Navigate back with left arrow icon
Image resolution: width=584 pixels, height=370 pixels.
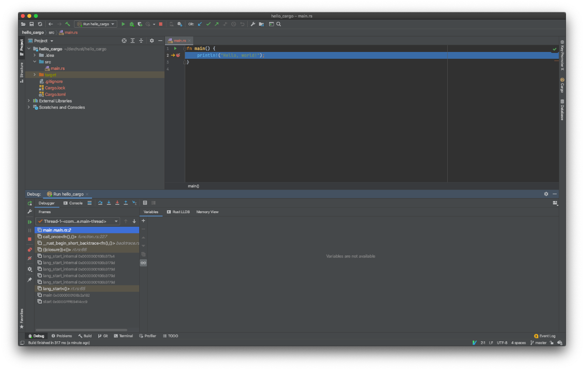pos(51,24)
